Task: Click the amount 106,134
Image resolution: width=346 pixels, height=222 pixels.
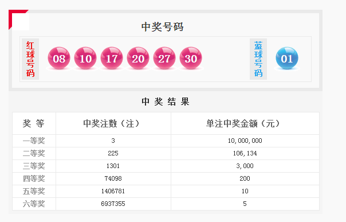Action: pyautogui.click(x=245, y=153)
